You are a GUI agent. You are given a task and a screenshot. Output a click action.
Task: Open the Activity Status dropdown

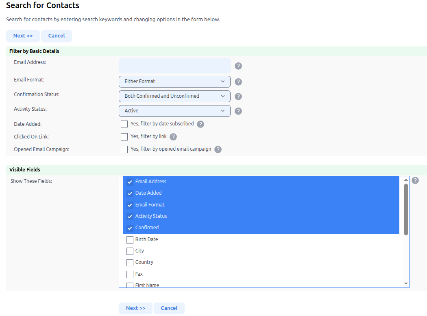coord(174,111)
